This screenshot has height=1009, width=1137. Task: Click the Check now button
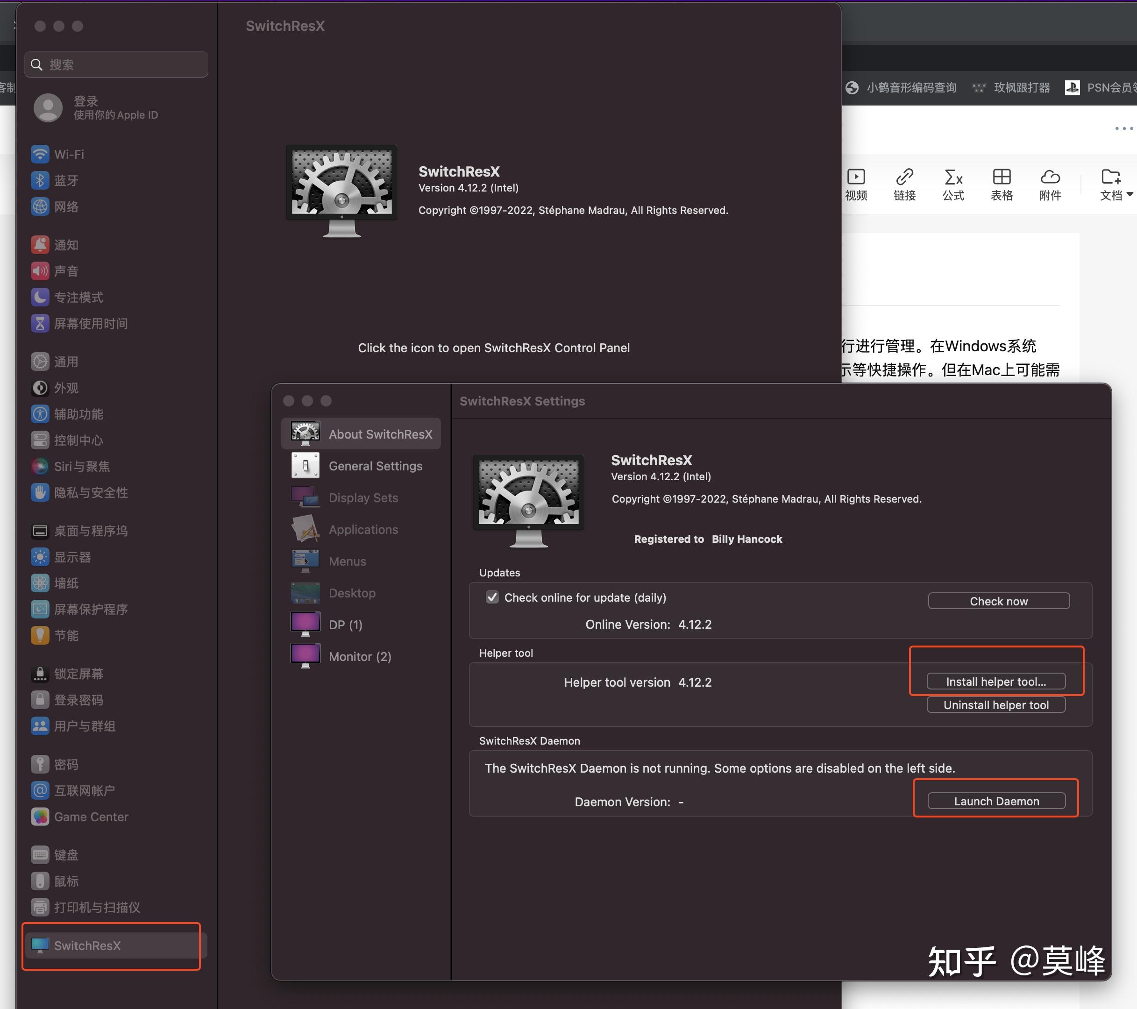point(998,601)
